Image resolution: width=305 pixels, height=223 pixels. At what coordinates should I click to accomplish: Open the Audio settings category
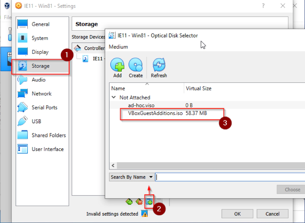(39, 80)
